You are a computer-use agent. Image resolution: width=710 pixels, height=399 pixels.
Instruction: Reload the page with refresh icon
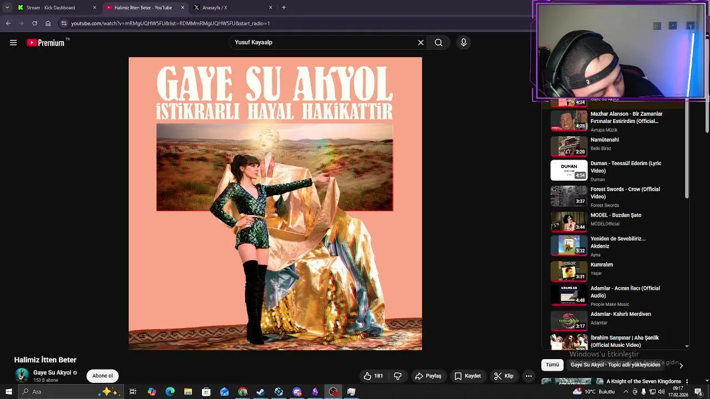point(34,23)
